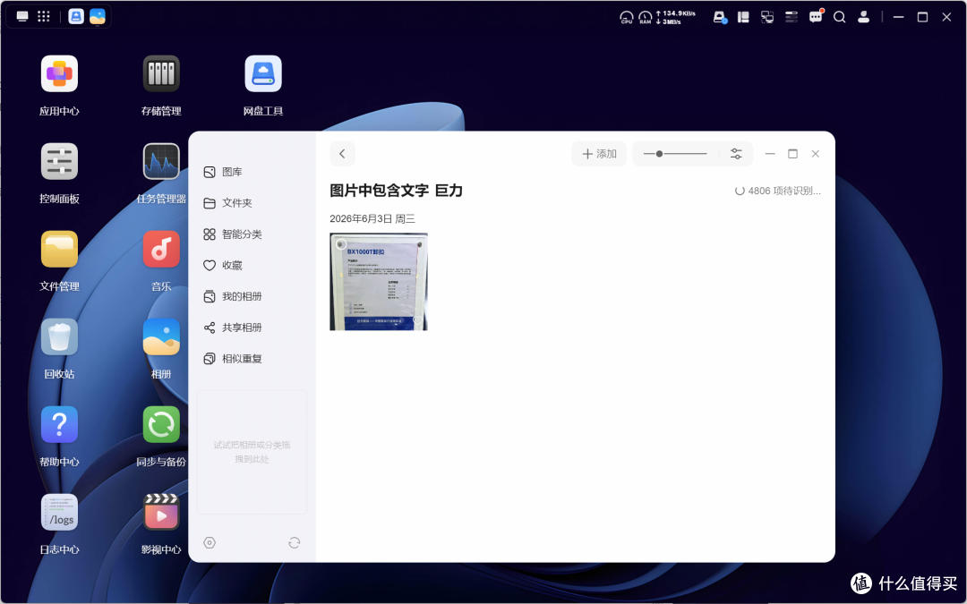This screenshot has height=604, width=967.
Task: Open the 应用中心 app center desktop icon
Action: (x=59, y=74)
